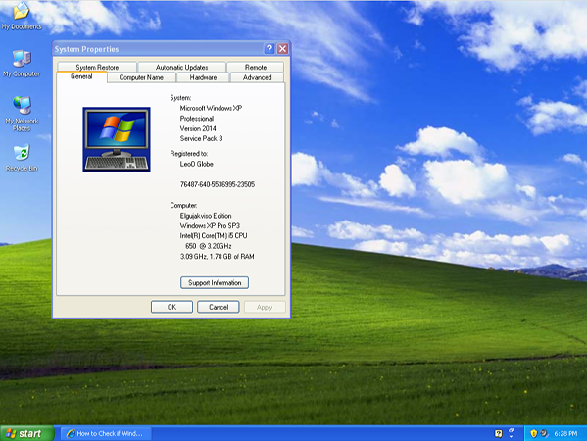Open the Remote tab
The image size is (587, 441).
tap(256, 67)
